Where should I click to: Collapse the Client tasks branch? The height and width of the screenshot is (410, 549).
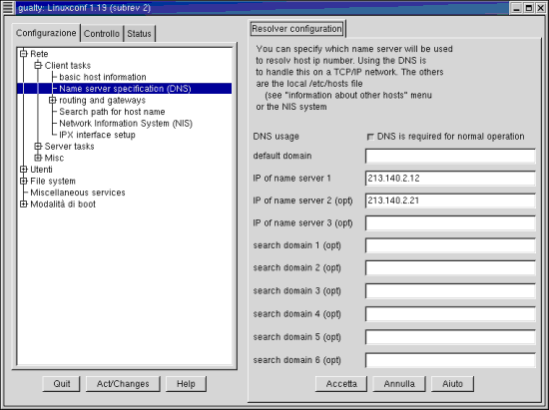38,65
